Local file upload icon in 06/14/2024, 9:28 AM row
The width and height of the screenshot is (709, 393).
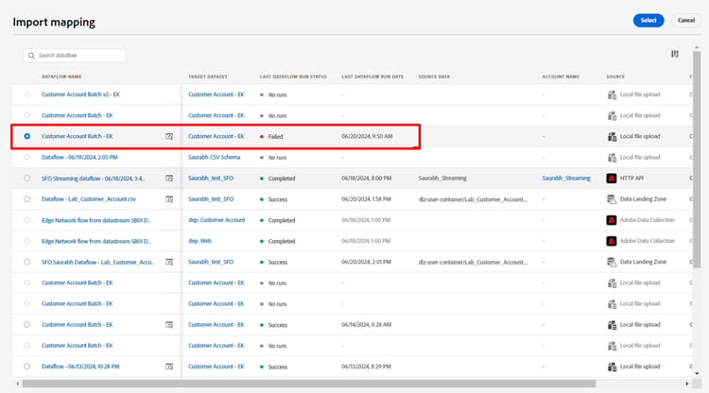[x=612, y=325]
